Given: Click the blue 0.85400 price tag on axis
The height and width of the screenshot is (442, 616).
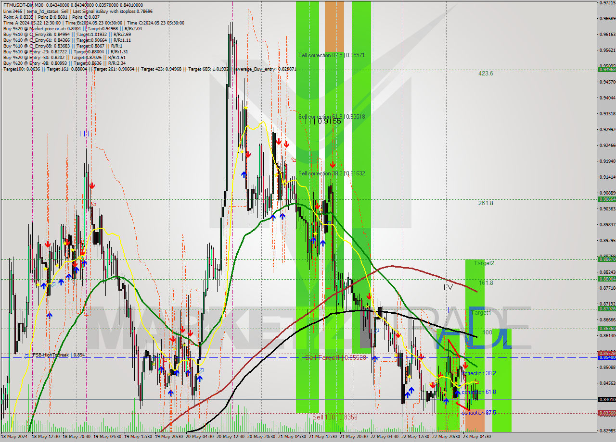Looking at the screenshot, I should point(606,357).
